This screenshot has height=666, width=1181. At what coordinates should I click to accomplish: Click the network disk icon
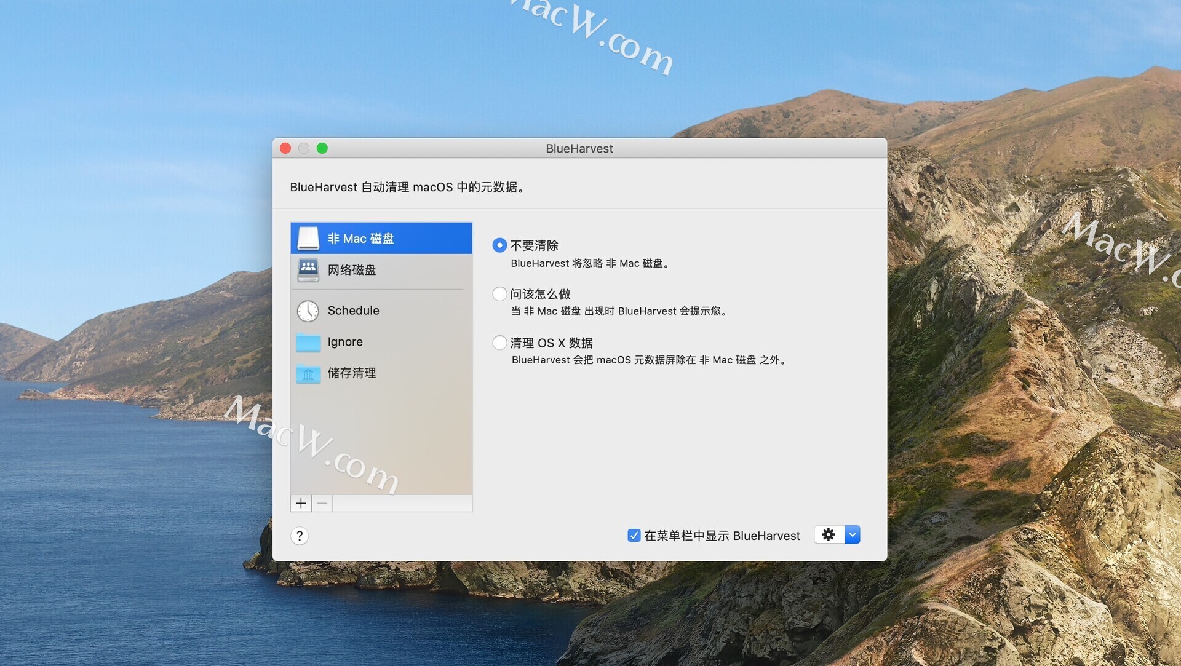click(308, 269)
